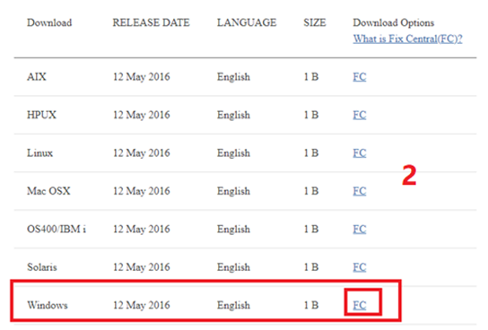Click the FC link for Windows
Viewport: 488px width, 330px height.
(x=360, y=305)
